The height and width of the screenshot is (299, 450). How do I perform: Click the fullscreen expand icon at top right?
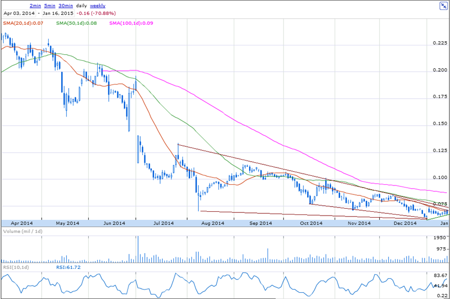pyautogui.click(x=443, y=6)
